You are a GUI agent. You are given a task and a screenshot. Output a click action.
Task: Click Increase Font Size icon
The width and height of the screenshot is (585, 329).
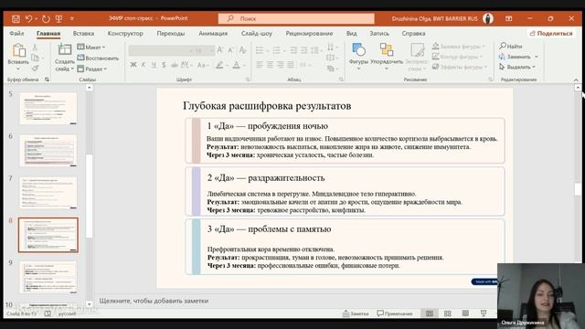click(x=220, y=50)
